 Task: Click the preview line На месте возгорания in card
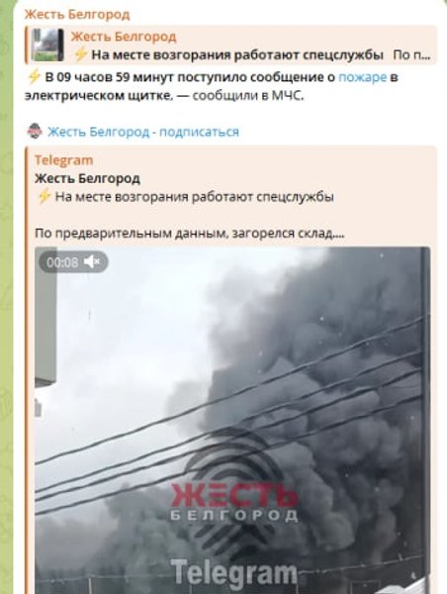click(194, 197)
